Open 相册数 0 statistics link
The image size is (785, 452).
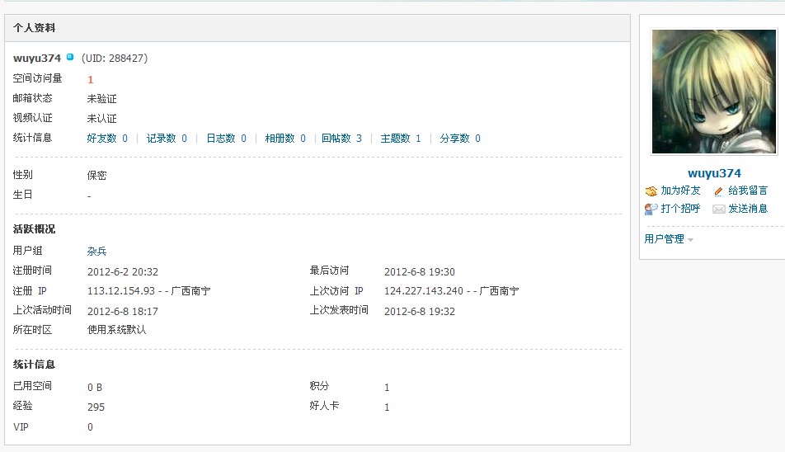(285, 138)
